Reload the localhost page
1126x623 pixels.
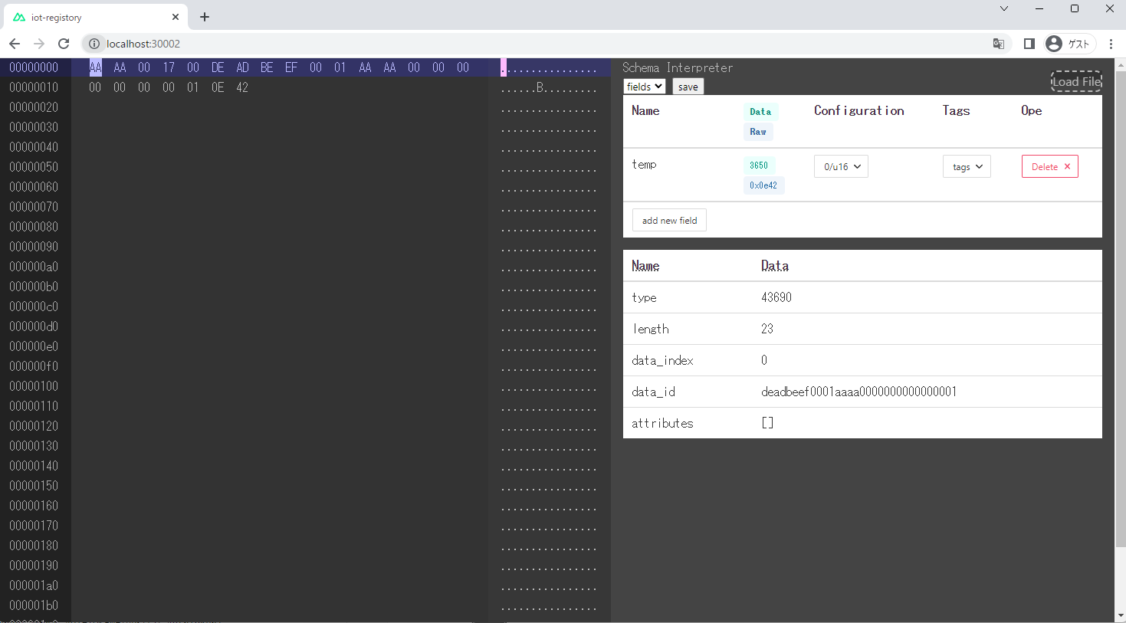(64, 44)
